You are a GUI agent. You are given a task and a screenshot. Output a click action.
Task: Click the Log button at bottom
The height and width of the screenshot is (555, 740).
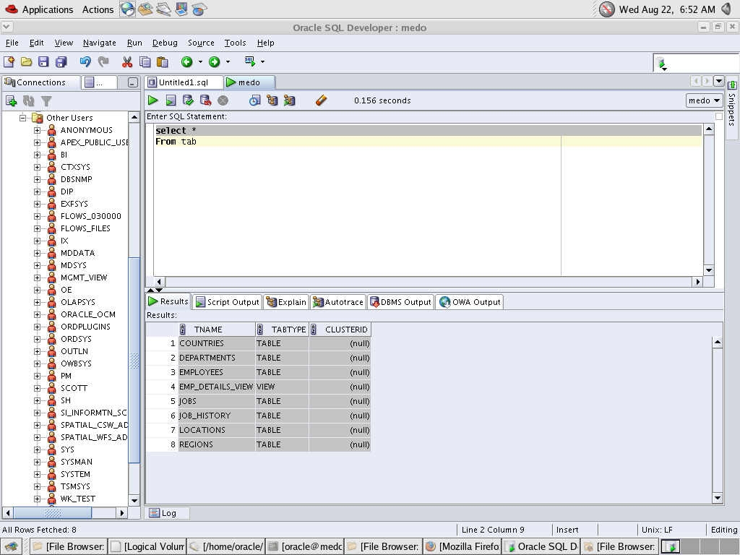click(x=163, y=513)
